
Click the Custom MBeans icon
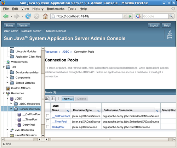click(x=8, y=88)
